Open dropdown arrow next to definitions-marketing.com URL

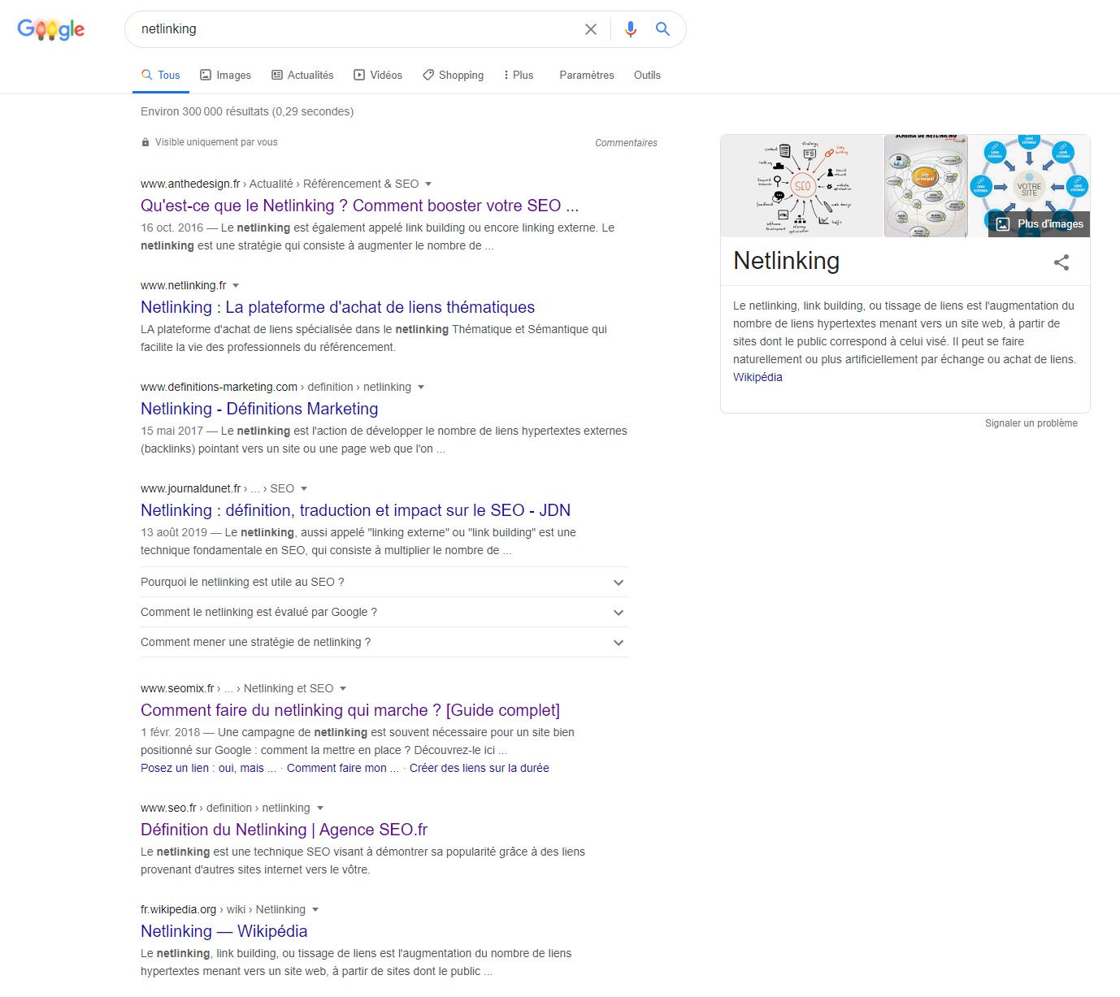421,387
